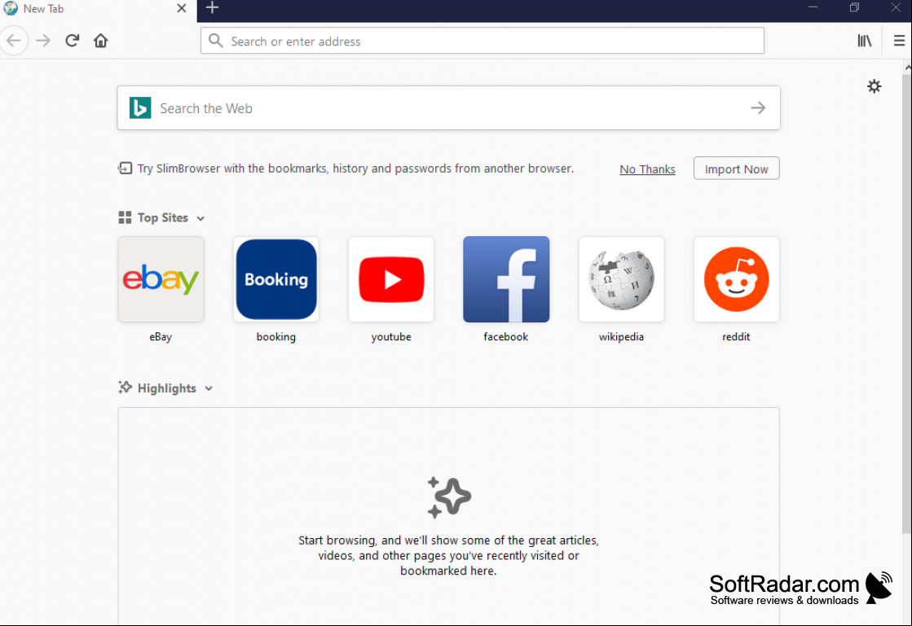Open the Wikipedia top site tile
The image size is (912, 626).
pos(621,279)
